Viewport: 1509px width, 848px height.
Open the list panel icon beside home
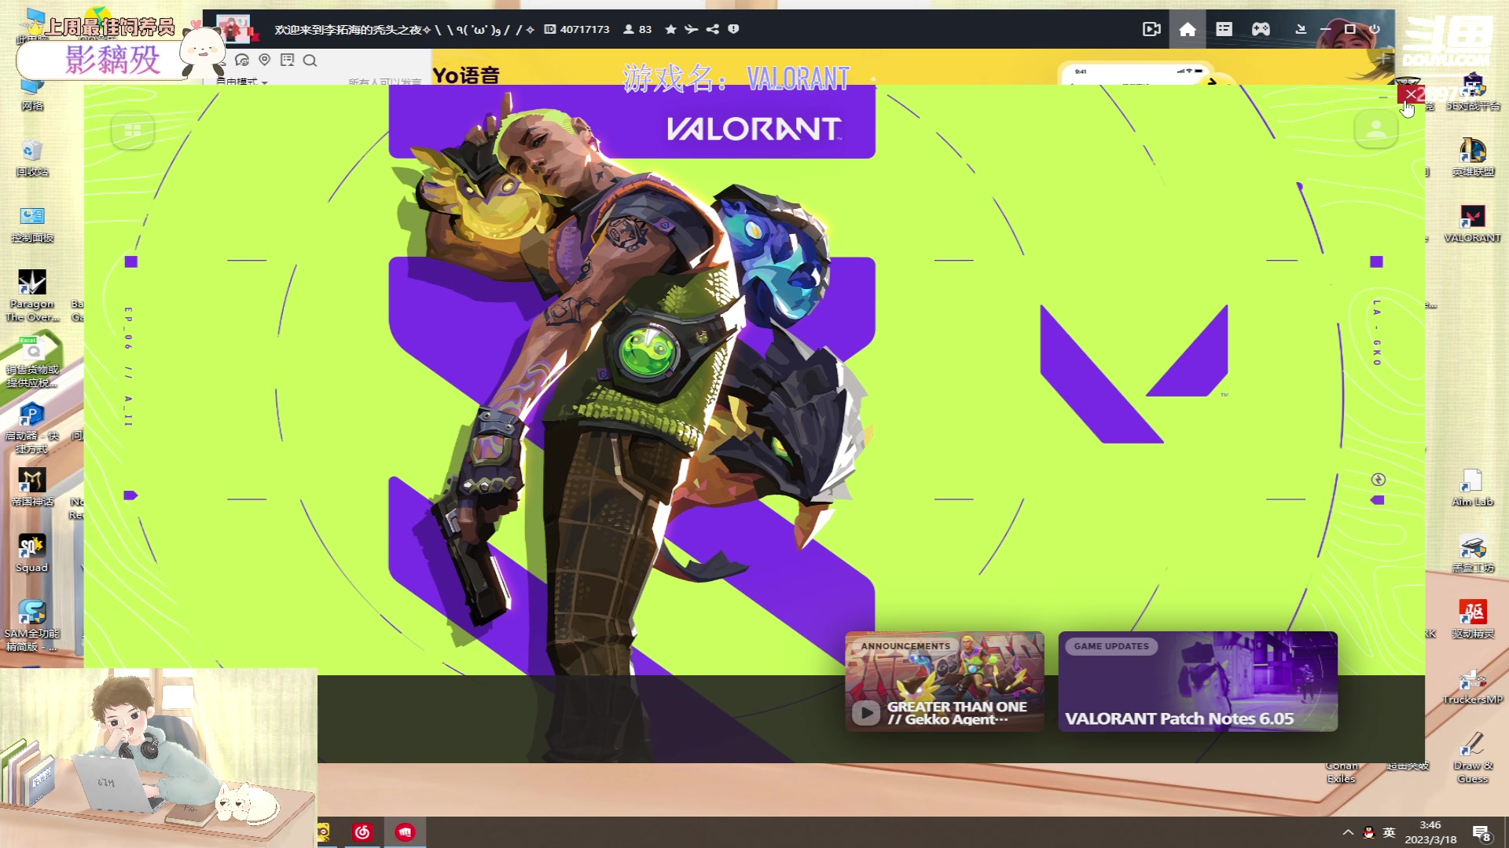1224,29
